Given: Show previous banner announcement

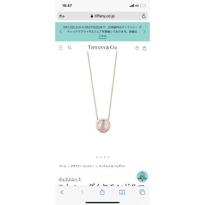Looking at the screenshot, I should (x=61, y=31).
